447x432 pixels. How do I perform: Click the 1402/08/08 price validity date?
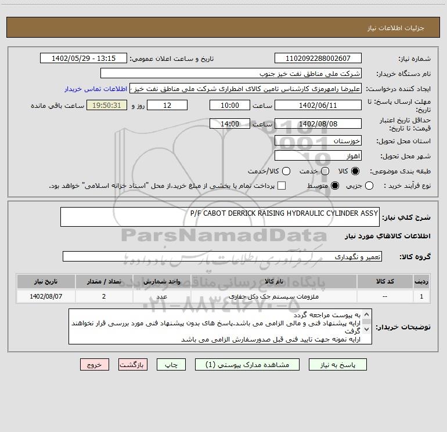click(x=318, y=124)
